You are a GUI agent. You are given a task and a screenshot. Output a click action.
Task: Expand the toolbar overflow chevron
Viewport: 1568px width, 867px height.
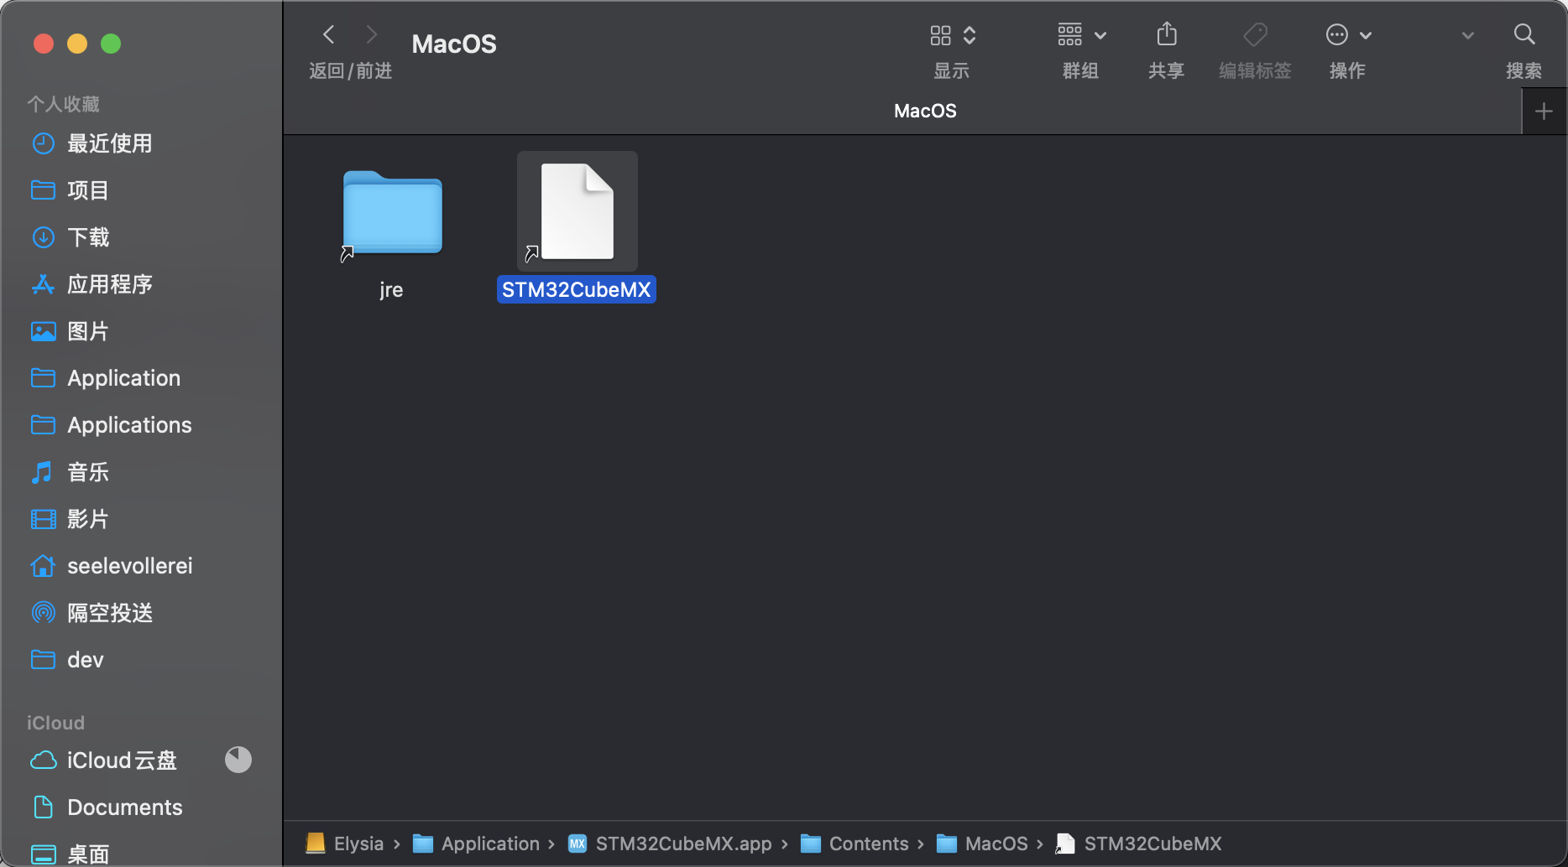(1467, 35)
